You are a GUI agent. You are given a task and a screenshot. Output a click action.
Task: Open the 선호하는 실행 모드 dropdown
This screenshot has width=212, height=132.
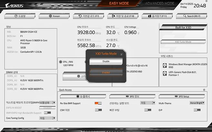tap(147, 103)
